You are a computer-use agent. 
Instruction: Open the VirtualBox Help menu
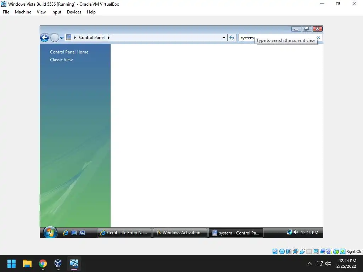(x=91, y=12)
